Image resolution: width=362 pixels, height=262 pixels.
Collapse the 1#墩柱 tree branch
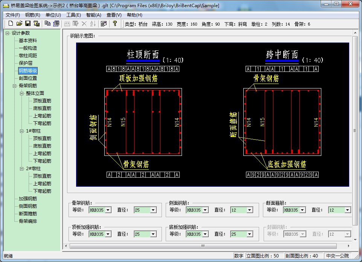22,131
